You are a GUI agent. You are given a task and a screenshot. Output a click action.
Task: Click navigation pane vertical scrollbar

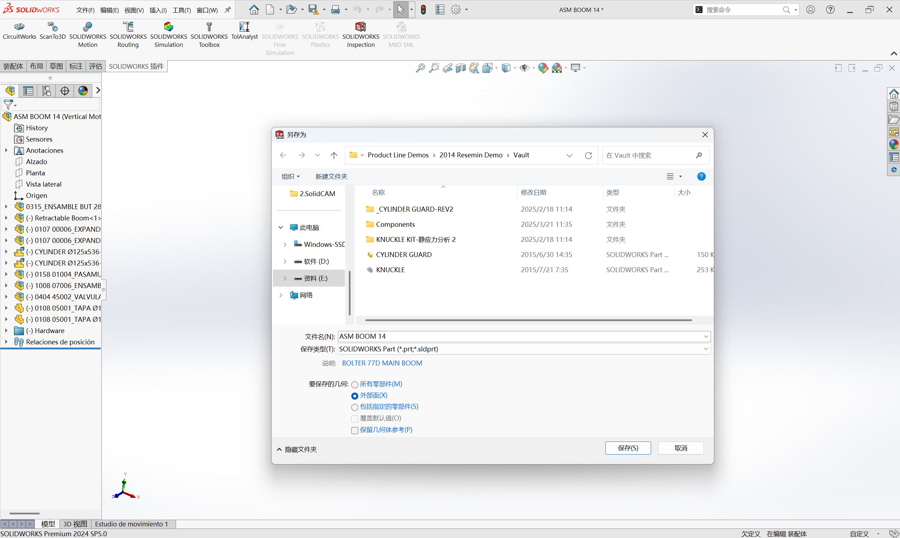pyautogui.click(x=349, y=293)
